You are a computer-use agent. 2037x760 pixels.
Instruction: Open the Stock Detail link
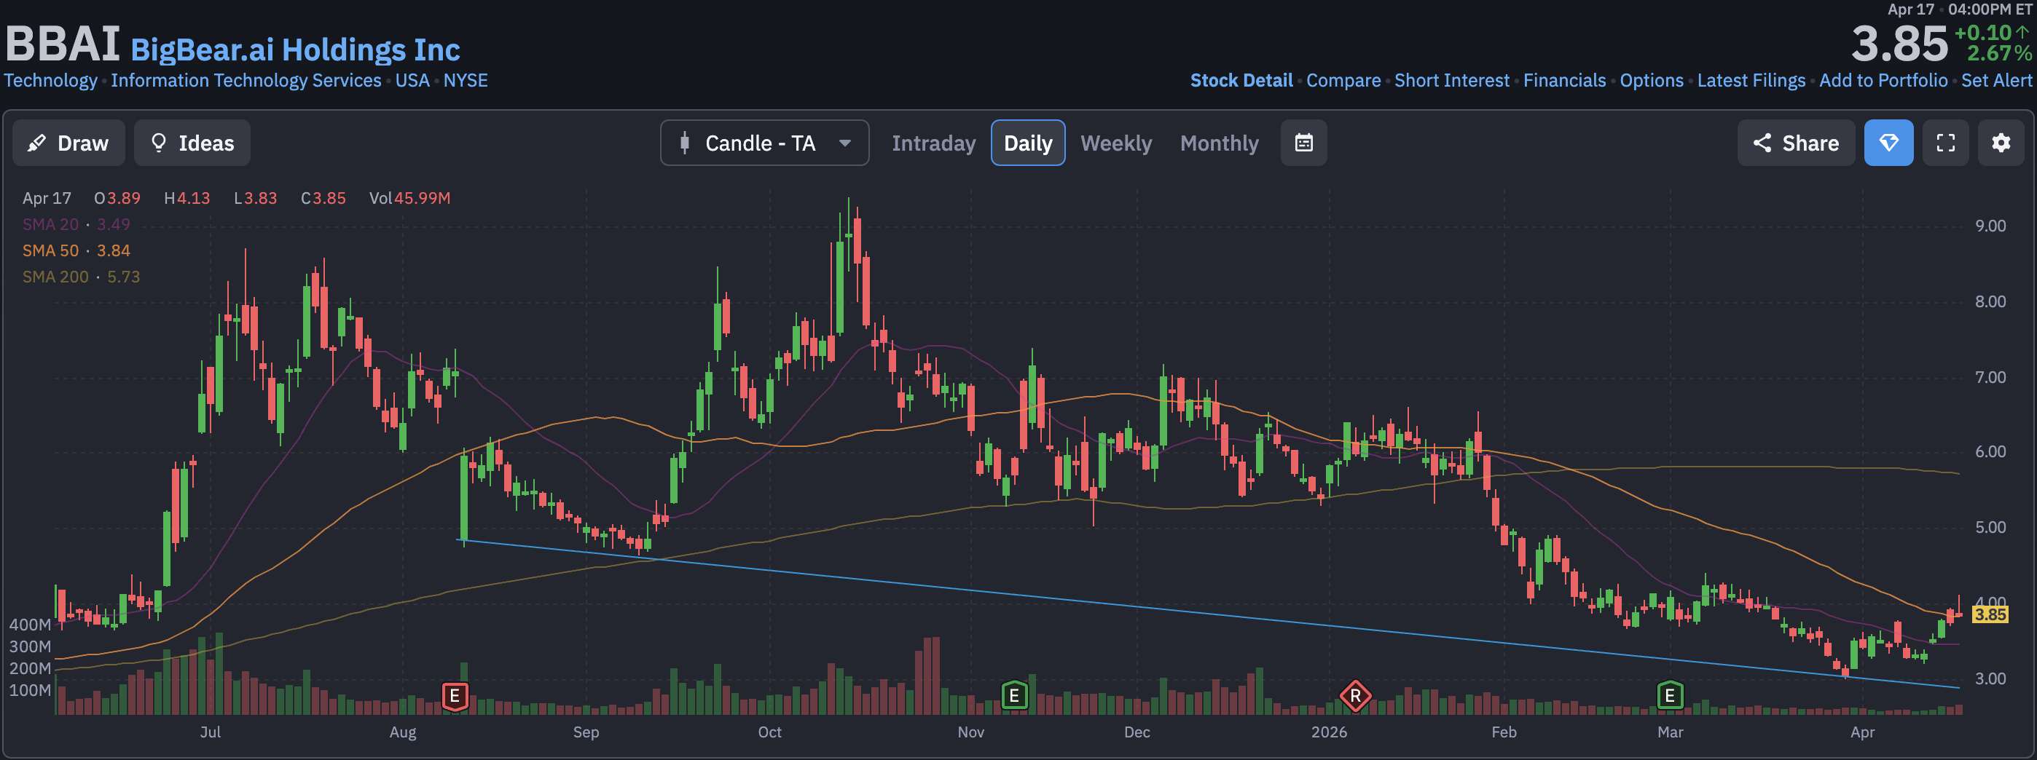[x=1241, y=81]
